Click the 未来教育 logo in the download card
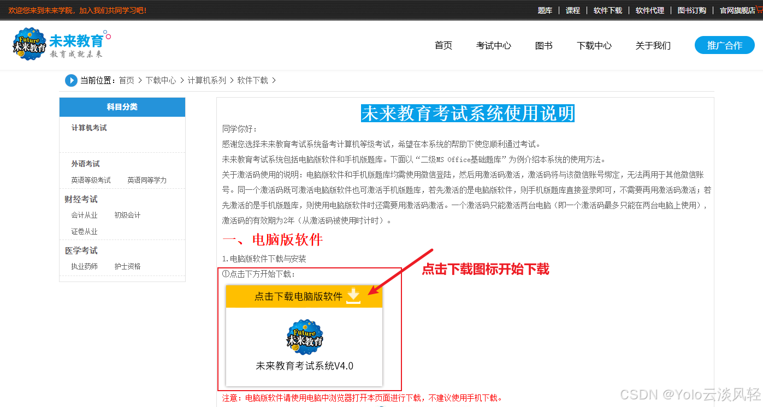This screenshot has width=763, height=407. (305, 337)
